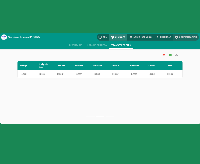The height and width of the screenshot is (164, 200).
Task: Switch to the Inventario tab
Action: (x=76, y=45)
